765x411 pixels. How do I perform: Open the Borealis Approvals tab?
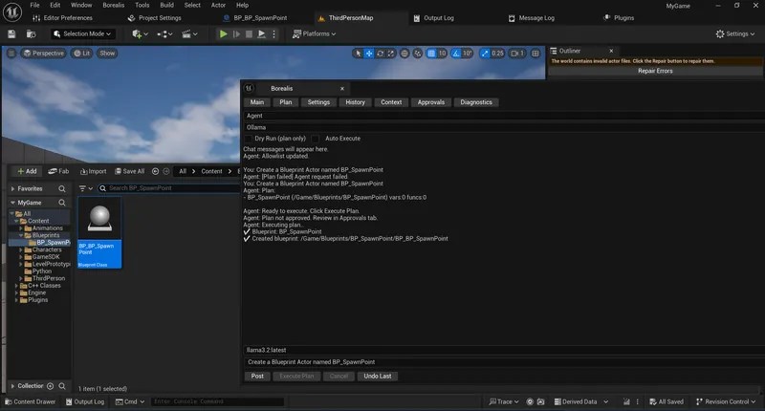[431, 102]
